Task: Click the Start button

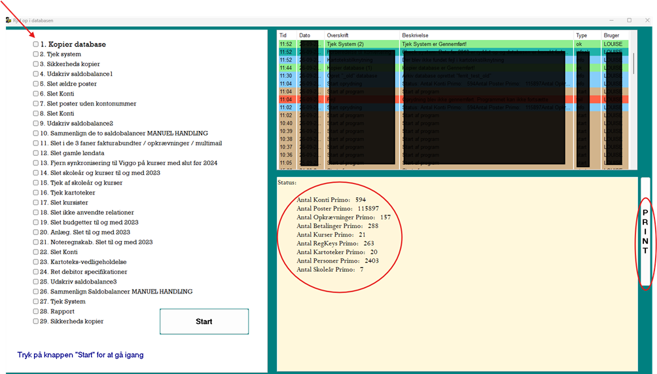Action: 204,322
